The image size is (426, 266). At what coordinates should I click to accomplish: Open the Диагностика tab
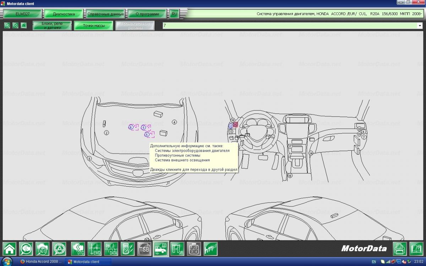tap(64, 14)
